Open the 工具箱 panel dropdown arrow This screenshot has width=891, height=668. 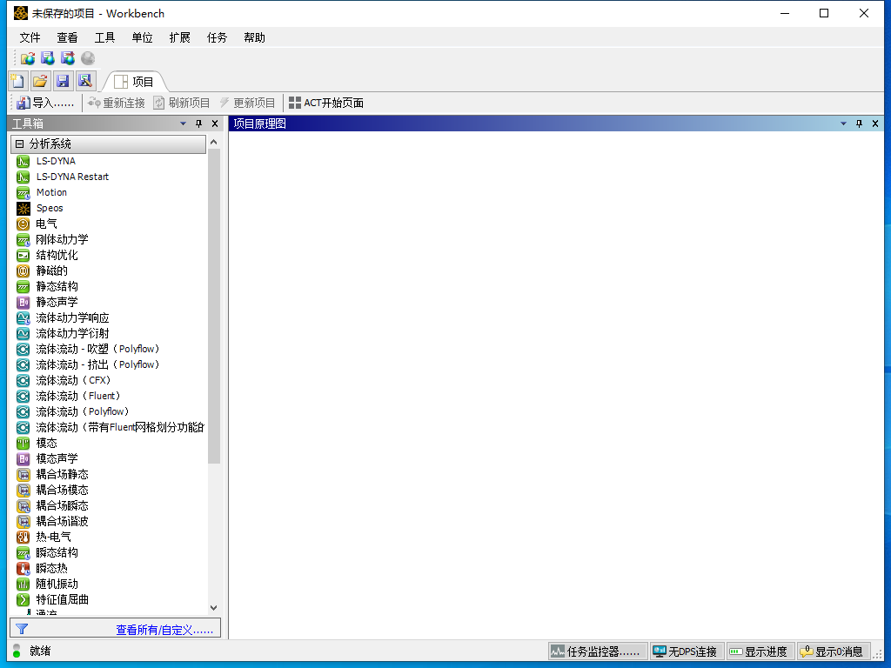click(x=183, y=124)
